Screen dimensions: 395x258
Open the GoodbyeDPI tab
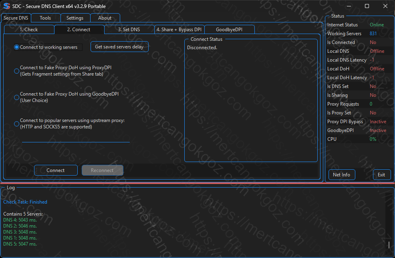point(229,30)
